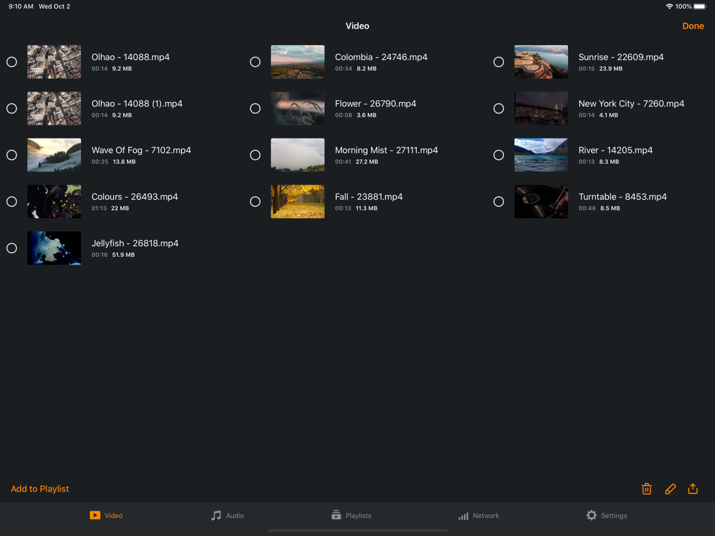The width and height of the screenshot is (715, 536).
Task: Tap the Sunrise video thumbnail
Action: (x=541, y=62)
